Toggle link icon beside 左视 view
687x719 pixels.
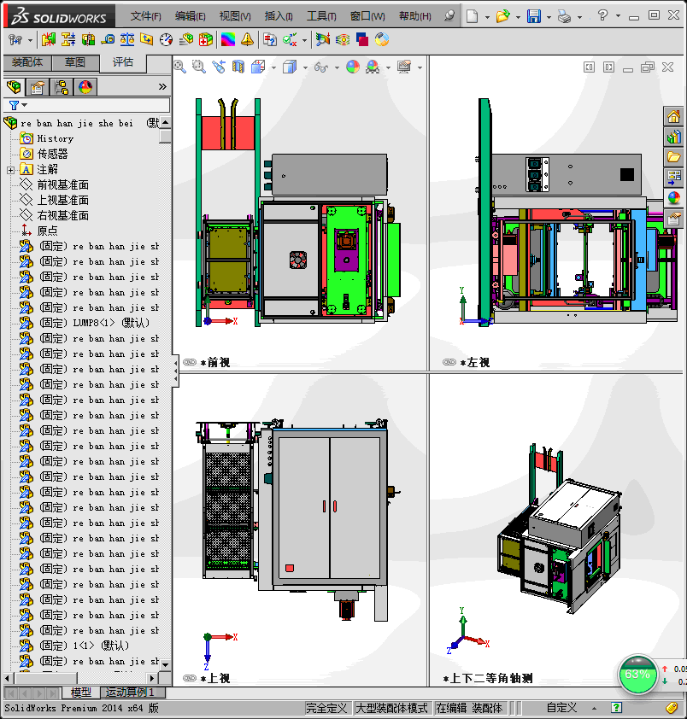(449, 362)
